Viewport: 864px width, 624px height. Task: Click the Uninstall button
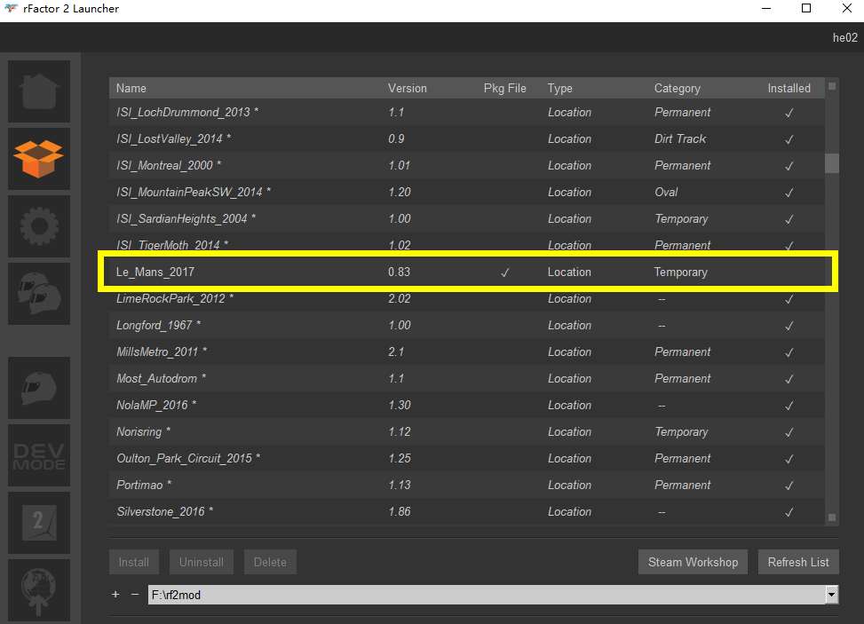tap(201, 562)
